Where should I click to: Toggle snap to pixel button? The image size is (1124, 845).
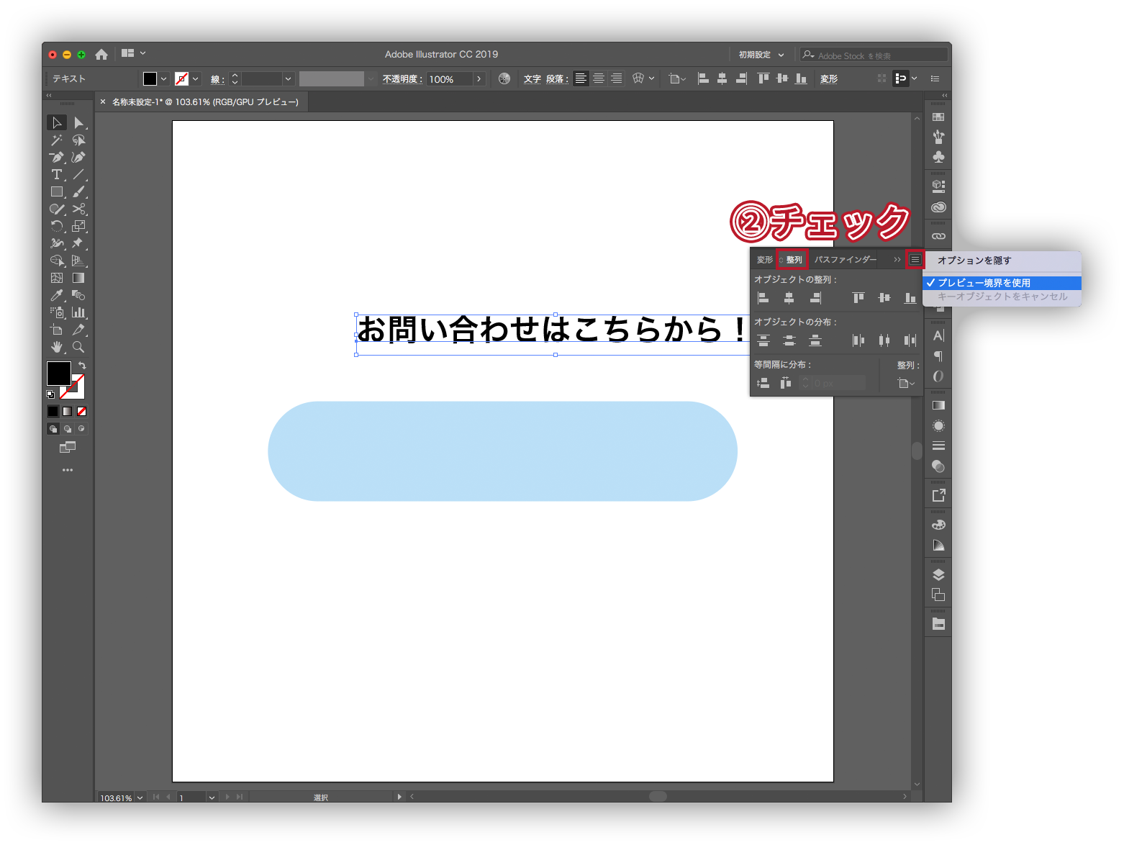[901, 78]
